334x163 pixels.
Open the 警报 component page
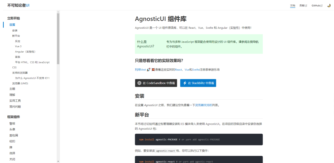[12, 123]
